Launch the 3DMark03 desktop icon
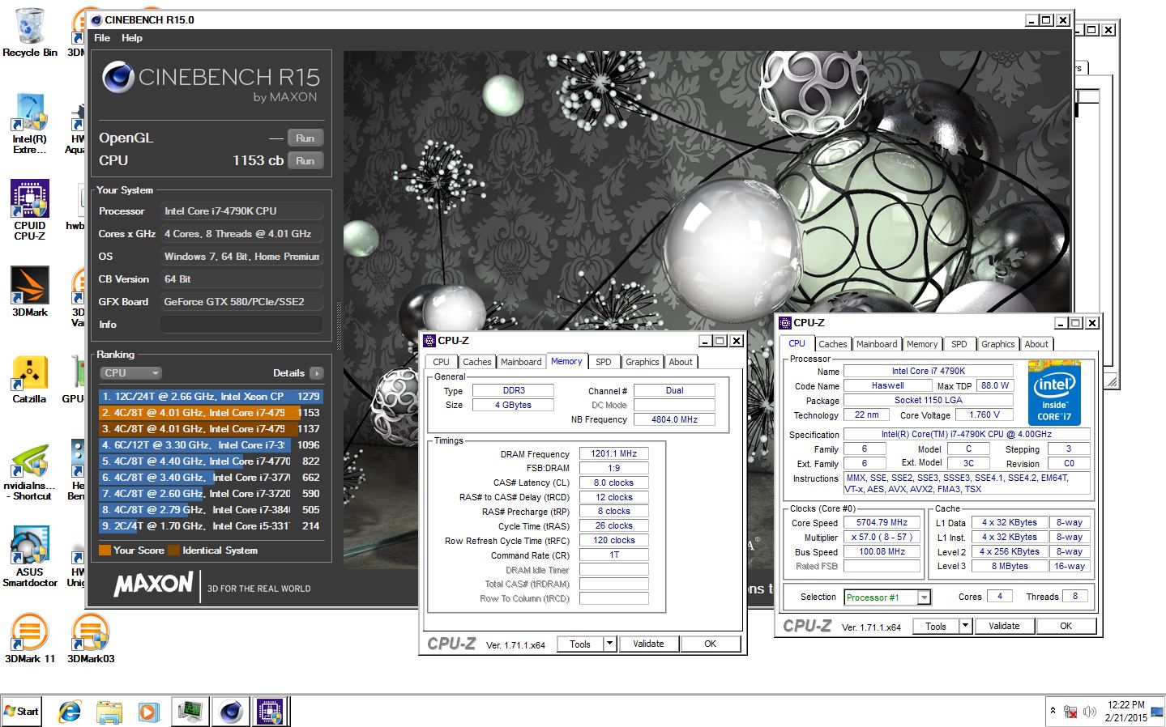The image size is (1166, 727). coord(91,638)
